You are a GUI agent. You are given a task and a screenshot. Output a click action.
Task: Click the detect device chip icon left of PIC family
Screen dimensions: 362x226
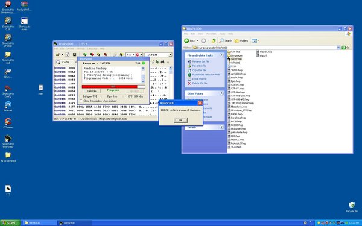(x=121, y=55)
